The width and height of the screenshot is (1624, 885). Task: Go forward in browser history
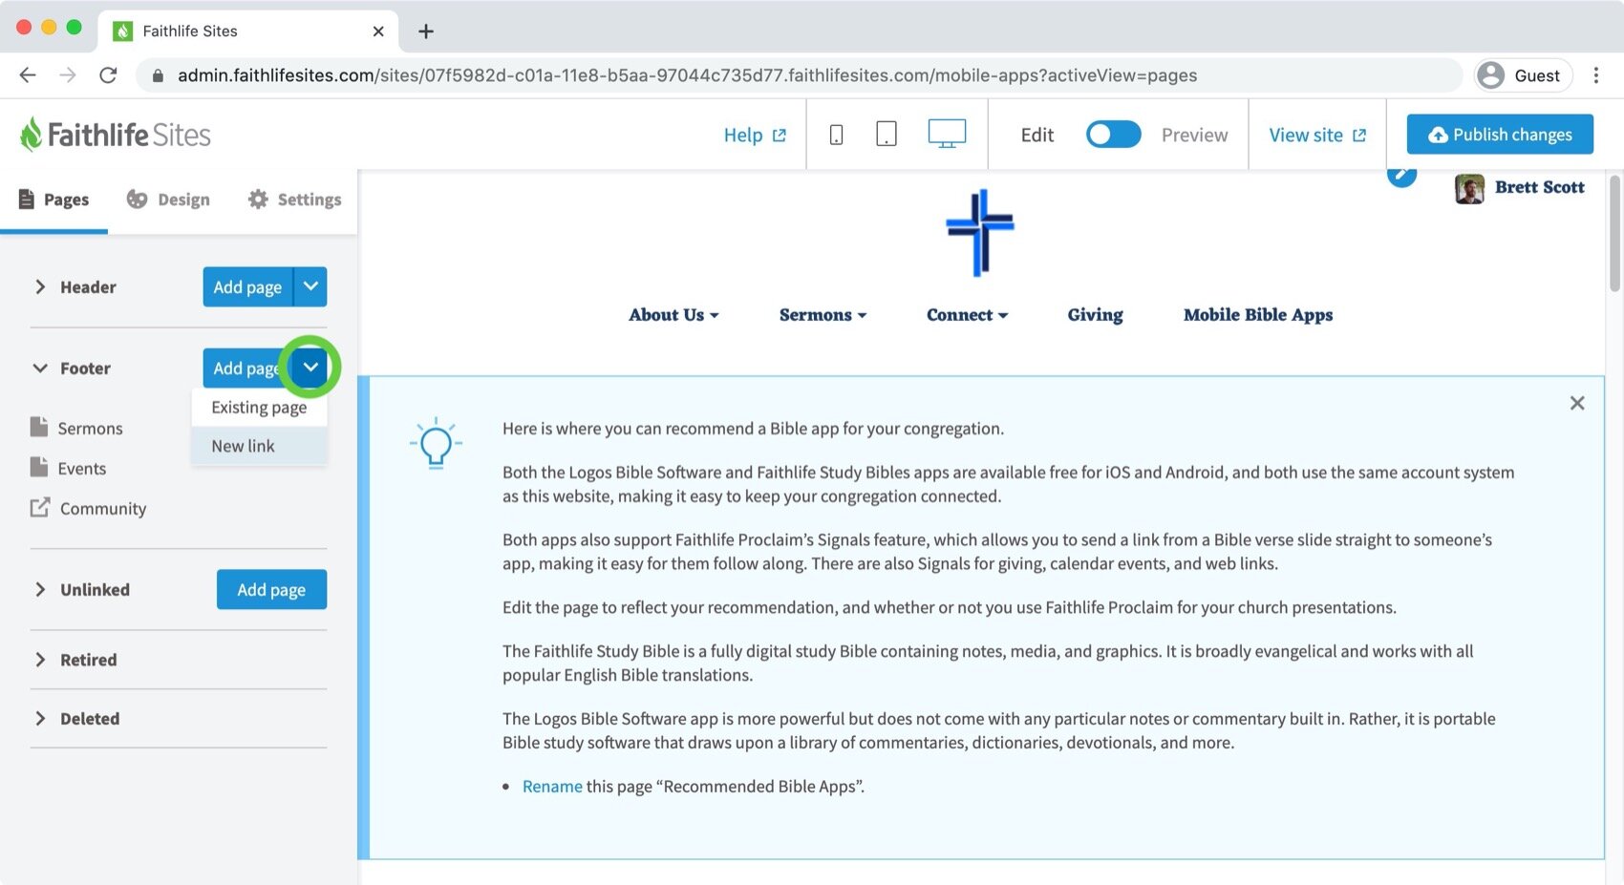click(68, 75)
